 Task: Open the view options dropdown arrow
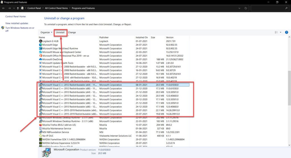pyautogui.click(x=280, y=32)
